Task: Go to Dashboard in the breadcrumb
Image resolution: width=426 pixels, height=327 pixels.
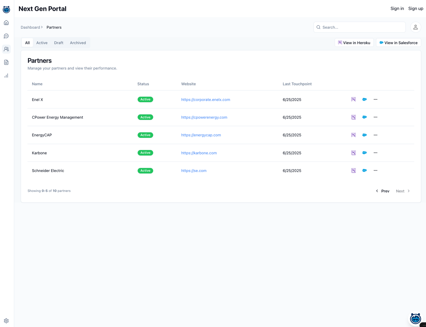Action: [30, 27]
